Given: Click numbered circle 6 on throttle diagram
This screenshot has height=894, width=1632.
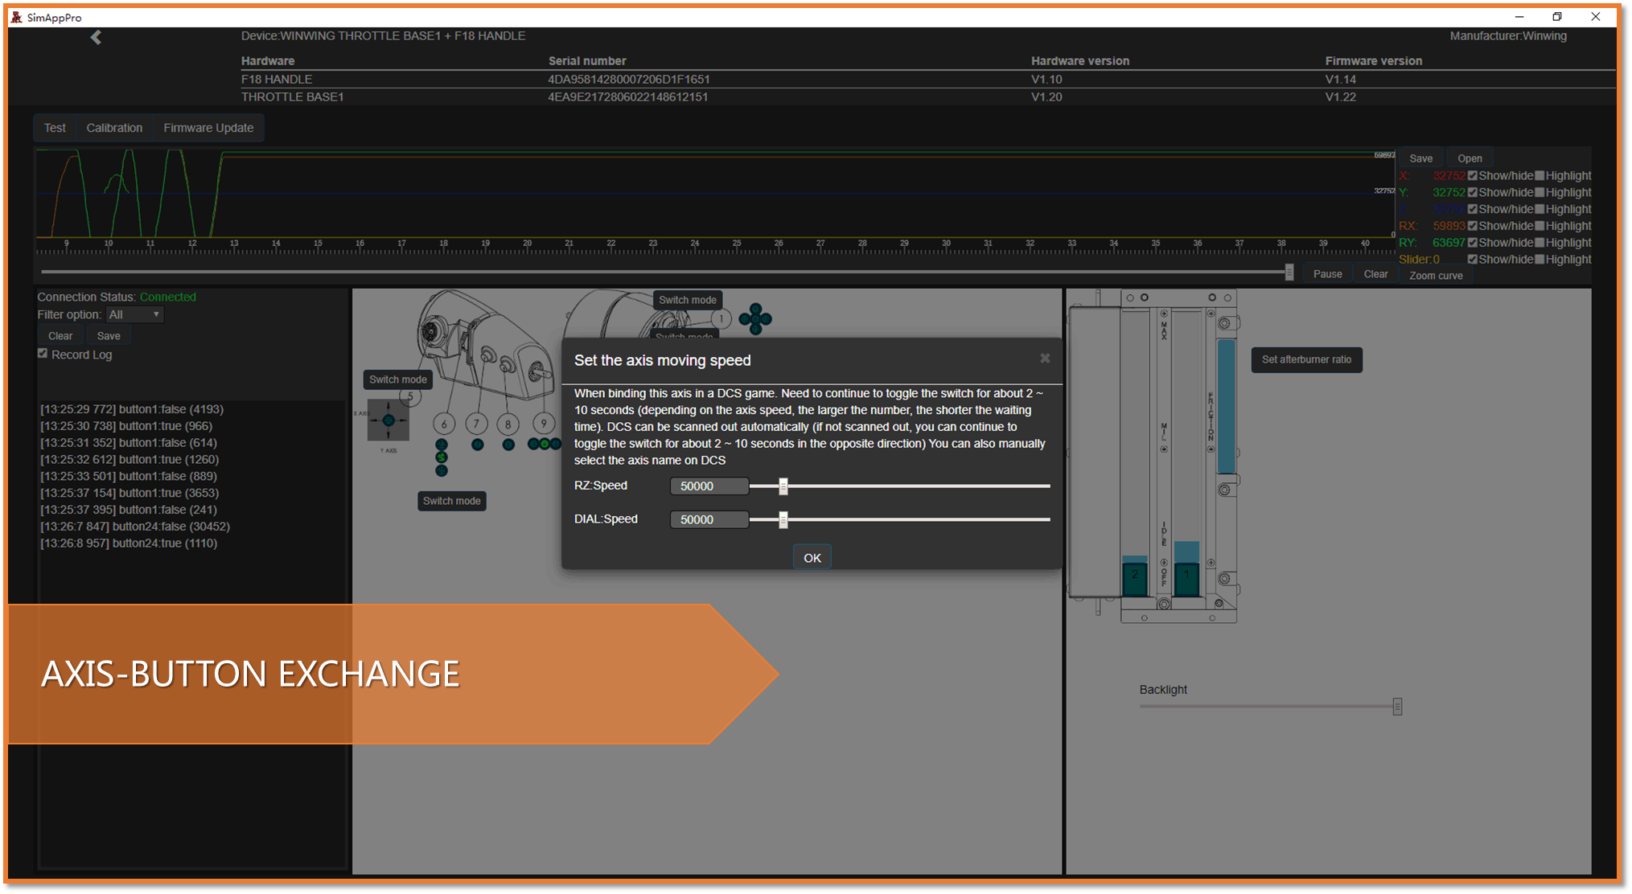Looking at the screenshot, I should [x=444, y=424].
